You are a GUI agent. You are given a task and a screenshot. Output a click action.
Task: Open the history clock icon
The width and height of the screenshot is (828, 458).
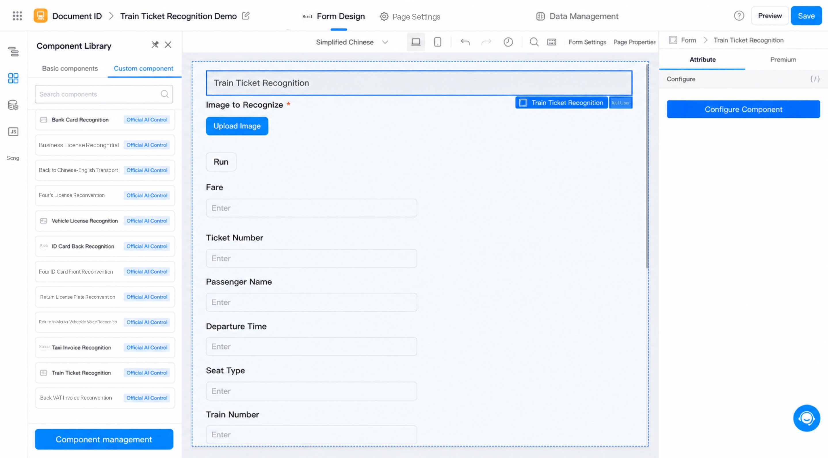508,42
